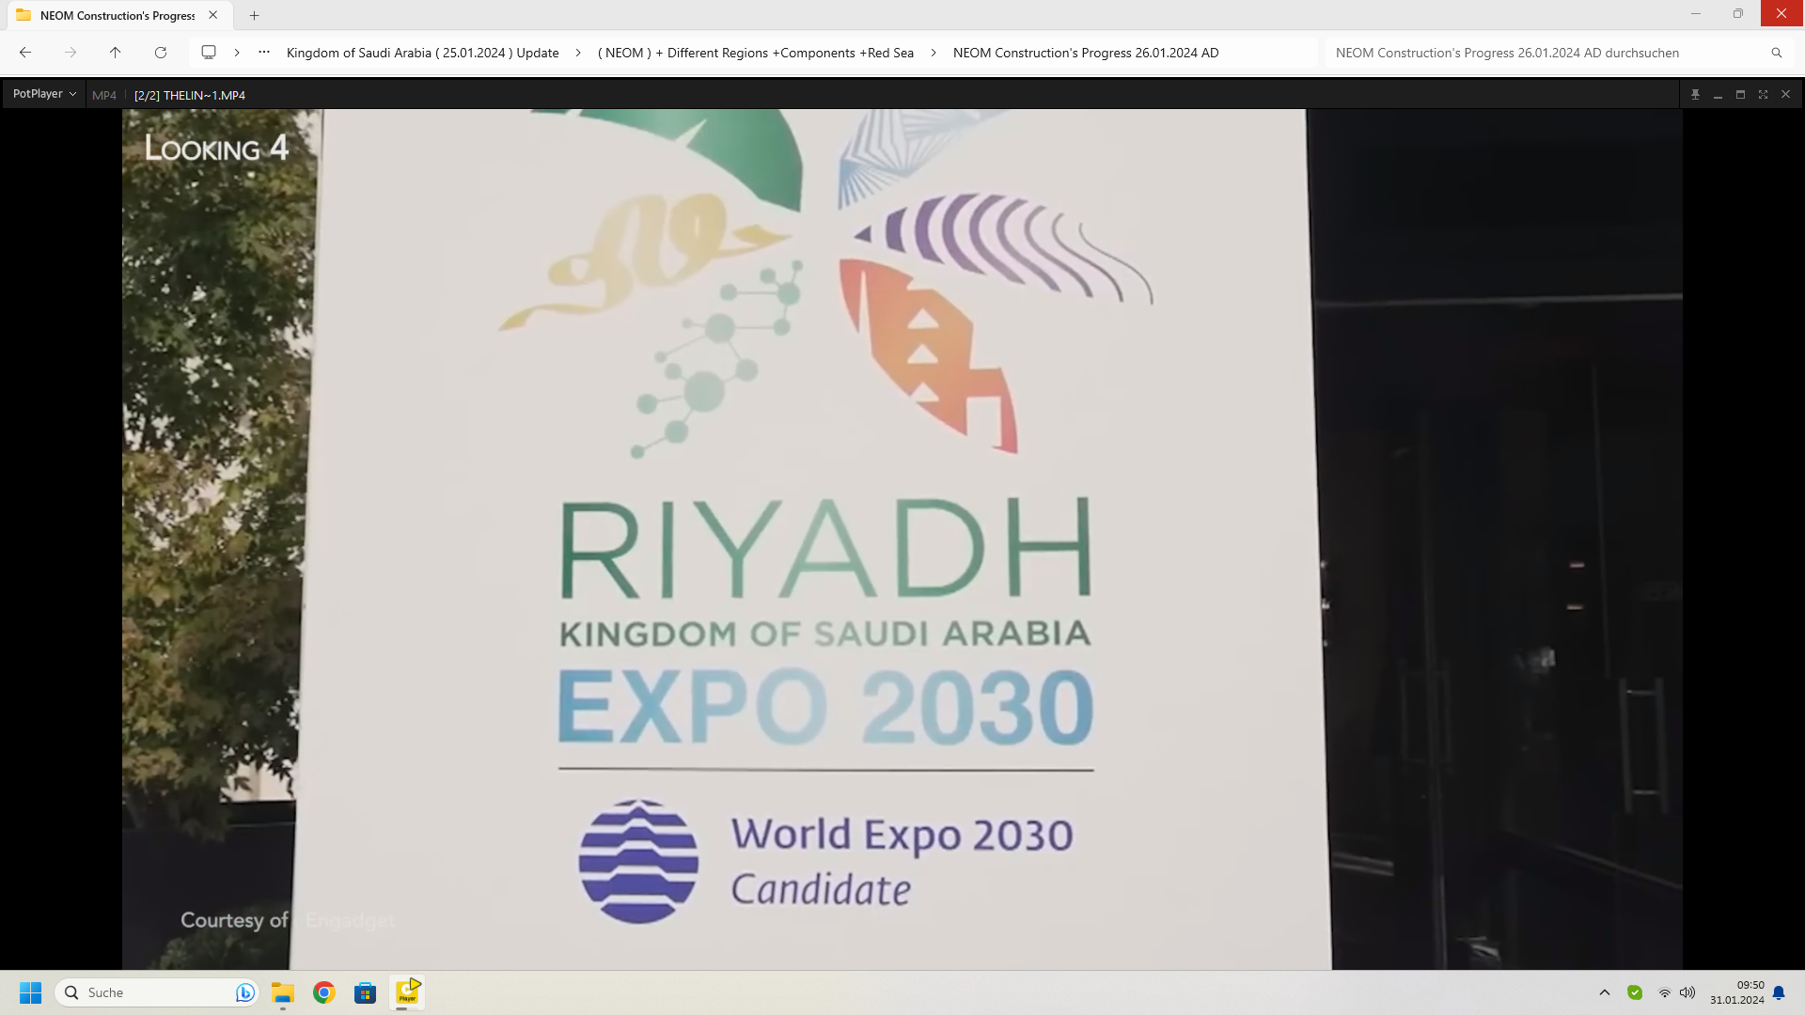1805x1015 pixels.
Task: Open (NEOM) + Different Regions breadcrumb folder
Action: coord(756,53)
